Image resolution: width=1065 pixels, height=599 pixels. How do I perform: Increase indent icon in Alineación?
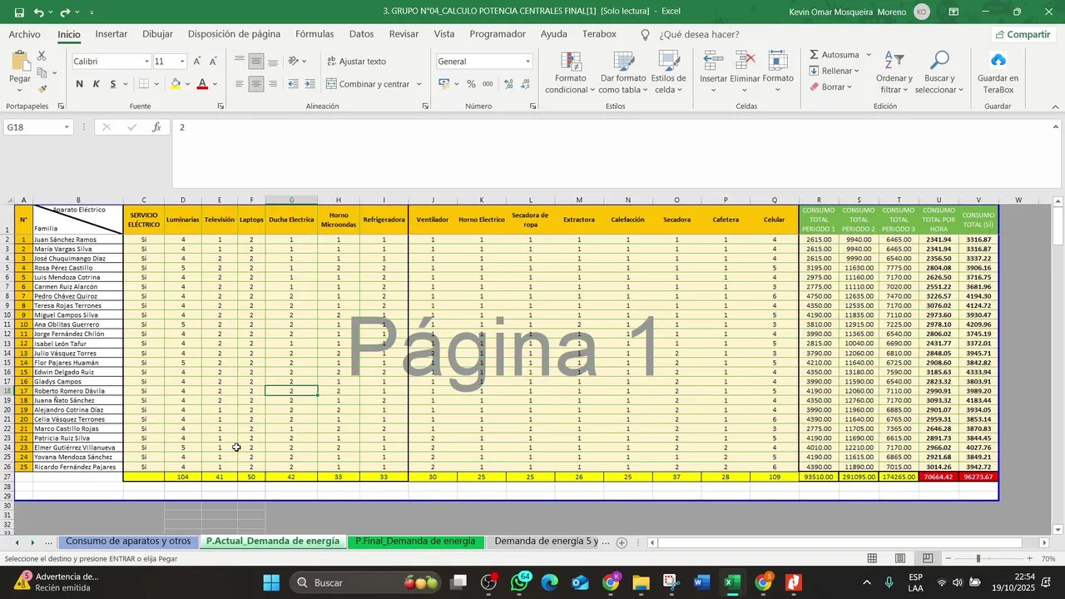[311, 84]
